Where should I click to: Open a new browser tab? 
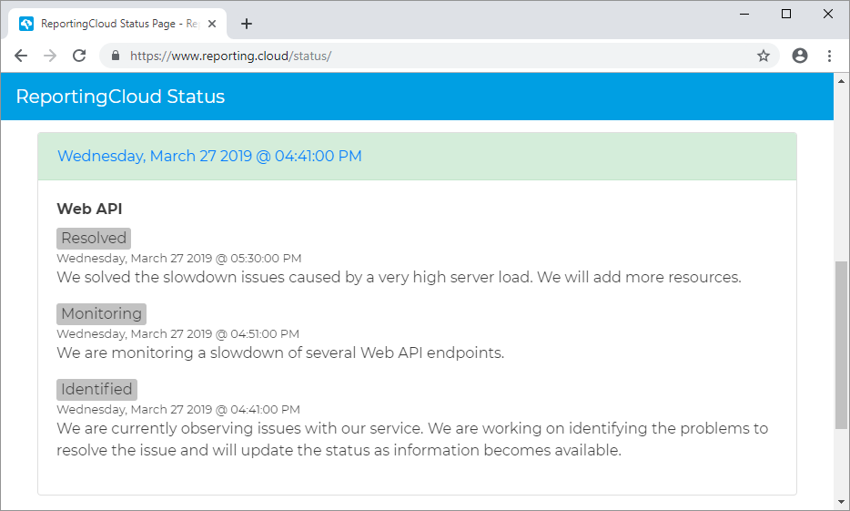tap(247, 24)
